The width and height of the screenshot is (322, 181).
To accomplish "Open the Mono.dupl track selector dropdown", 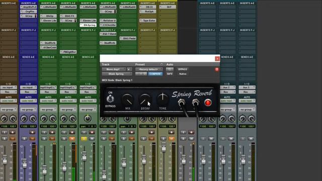I will 114,69.
